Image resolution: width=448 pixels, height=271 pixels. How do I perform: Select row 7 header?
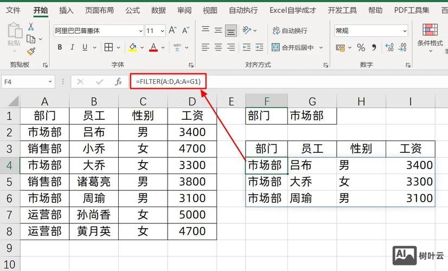point(9,215)
